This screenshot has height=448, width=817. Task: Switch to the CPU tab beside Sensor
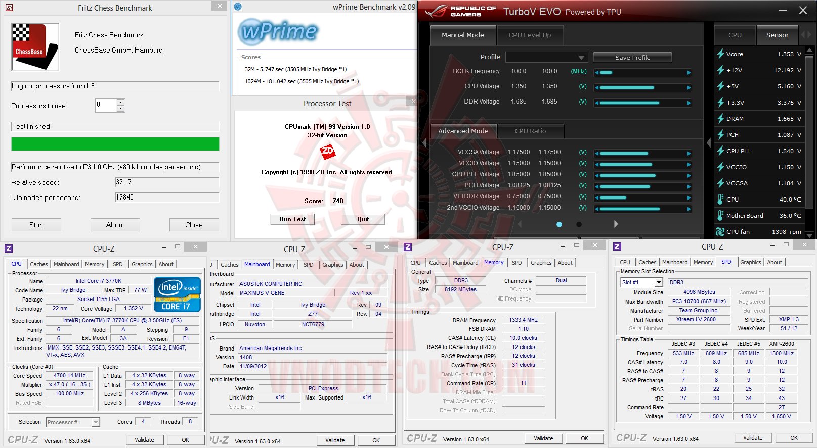[x=735, y=35]
